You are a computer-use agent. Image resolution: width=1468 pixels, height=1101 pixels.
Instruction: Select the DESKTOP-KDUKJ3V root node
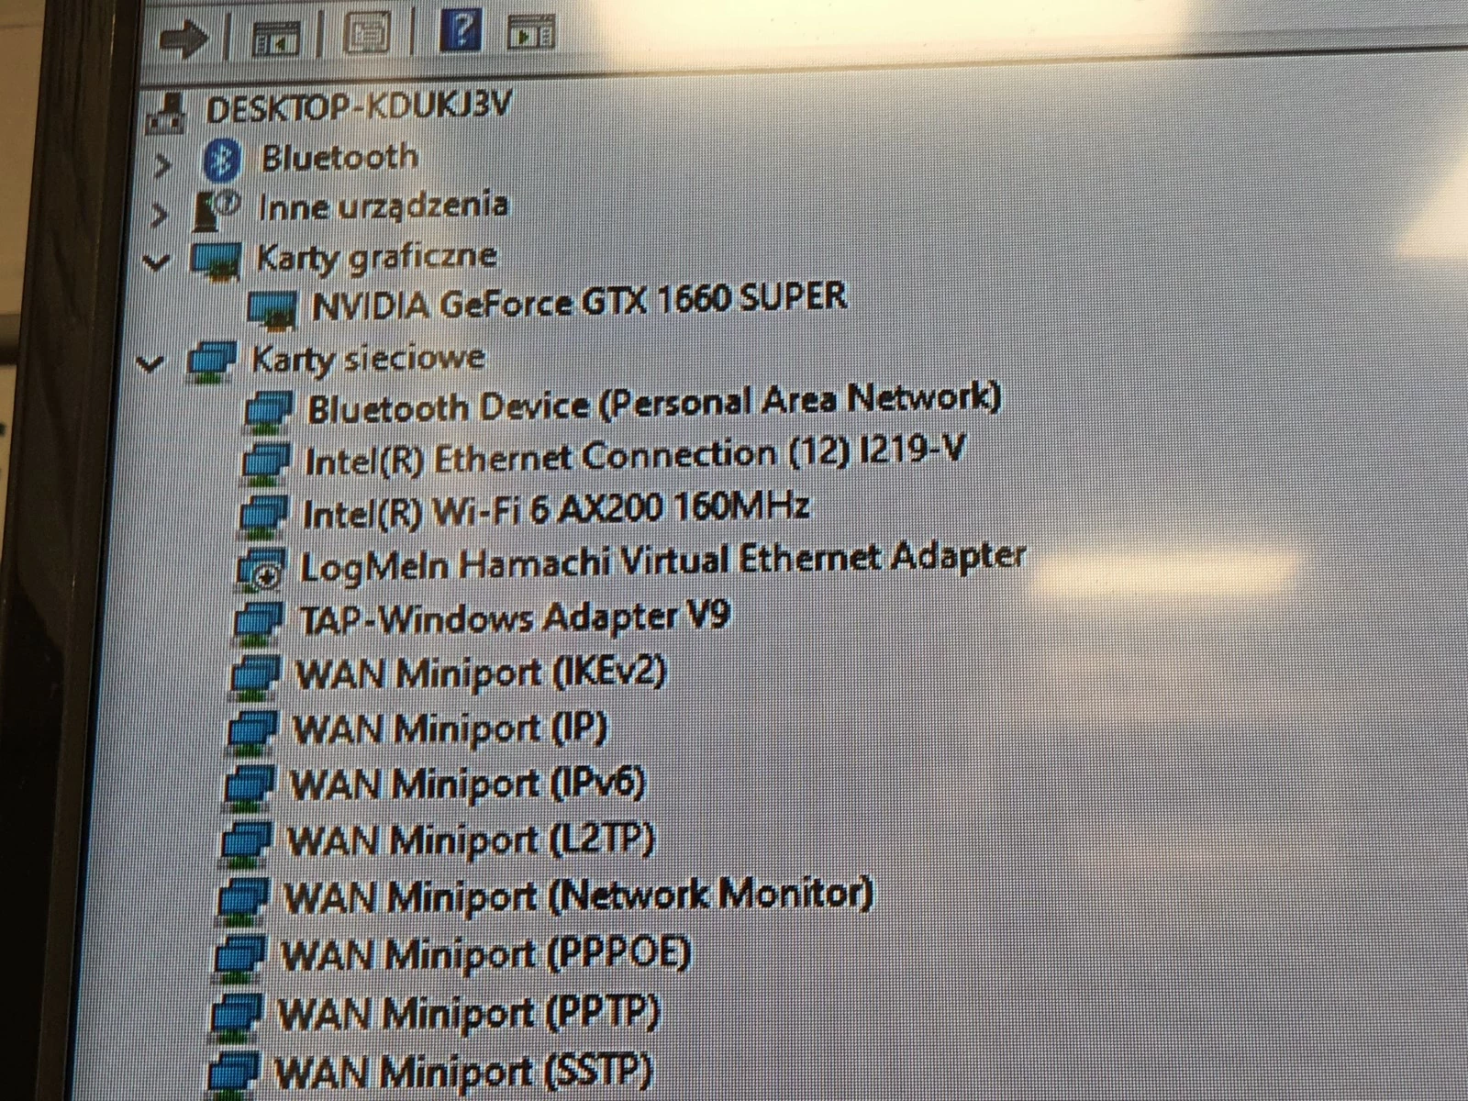click(358, 107)
